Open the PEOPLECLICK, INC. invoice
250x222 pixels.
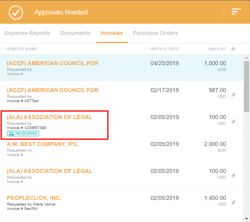pyautogui.click(x=34, y=198)
